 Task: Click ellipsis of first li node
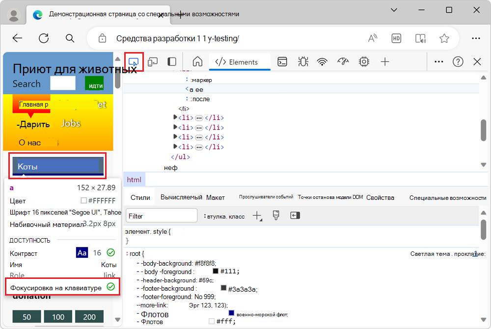[x=199, y=118]
